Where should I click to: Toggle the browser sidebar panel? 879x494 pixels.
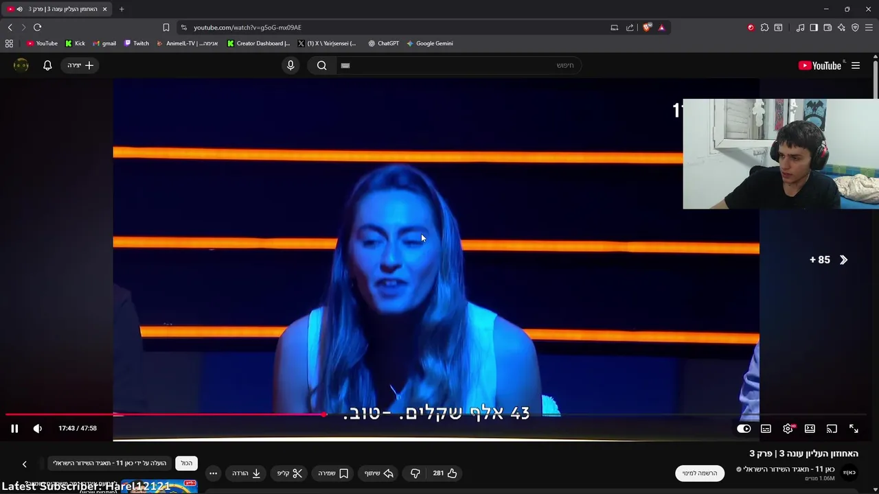[814, 27]
